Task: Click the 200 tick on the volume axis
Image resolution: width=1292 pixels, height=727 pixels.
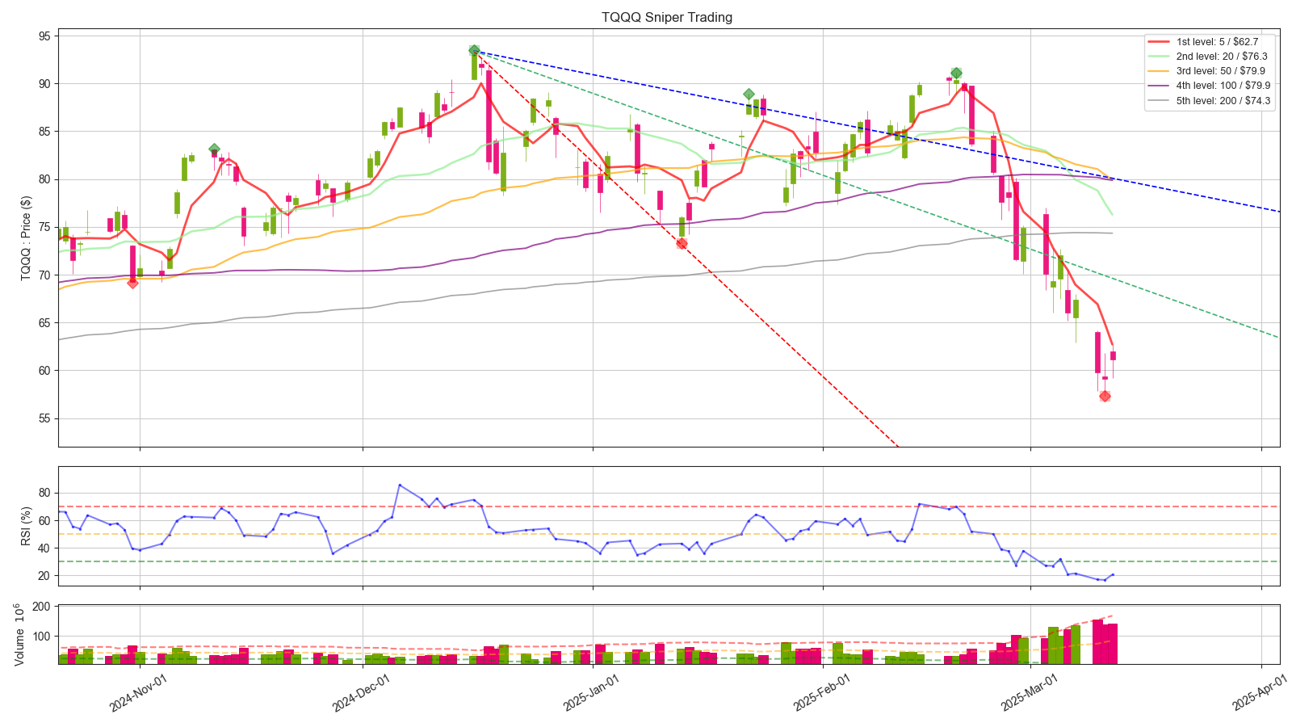Action: pos(40,607)
